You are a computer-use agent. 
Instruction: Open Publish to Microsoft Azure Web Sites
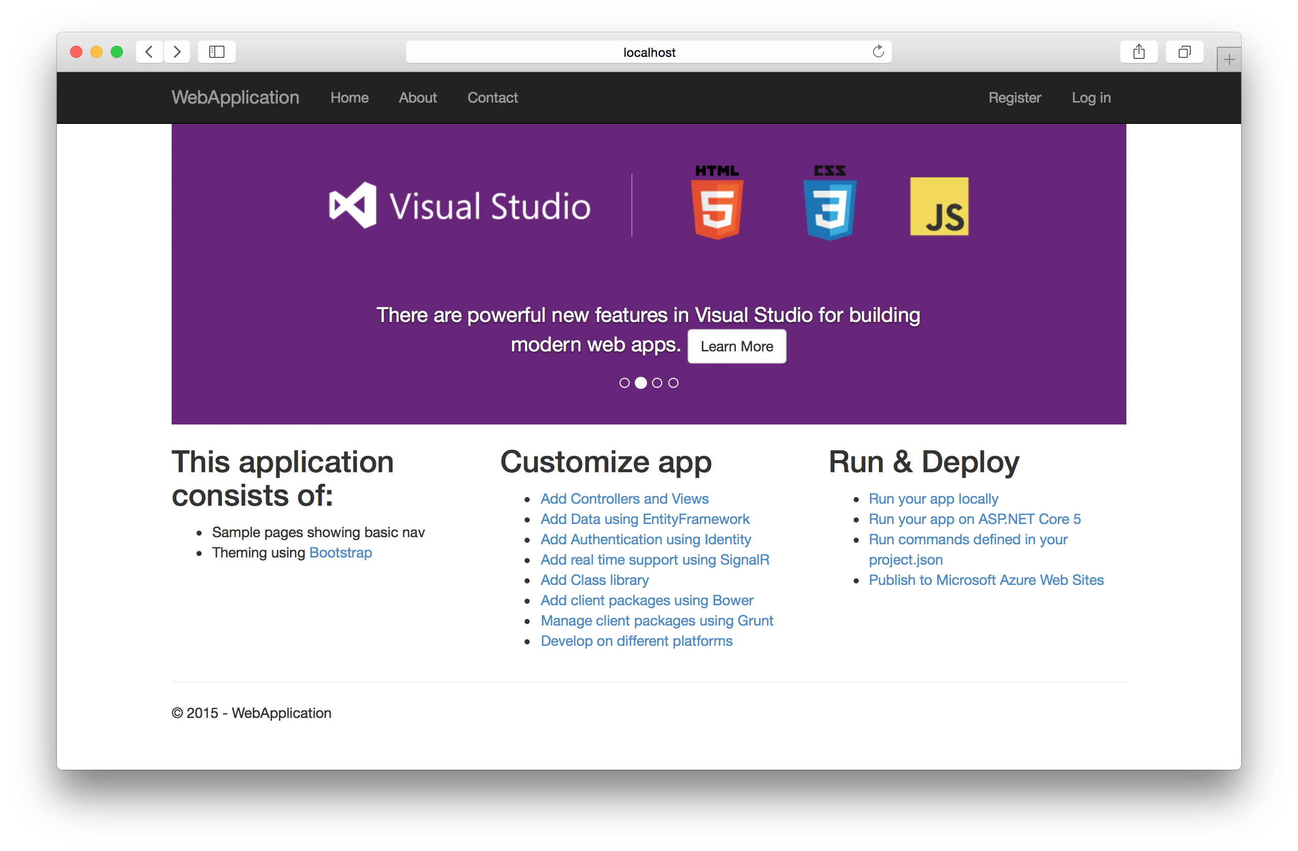coord(986,579)
